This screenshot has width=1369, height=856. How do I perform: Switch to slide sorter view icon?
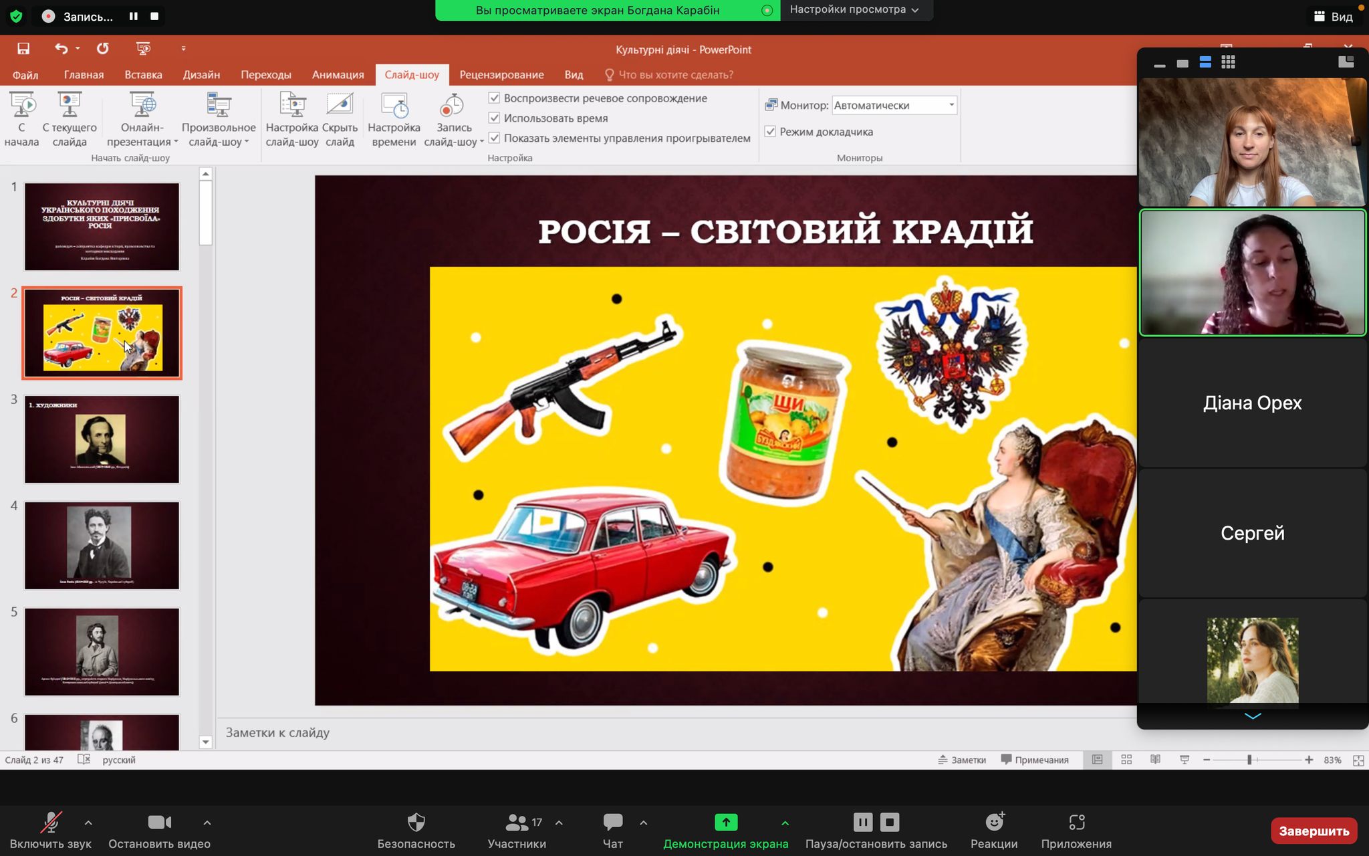[x=1126, y=760]
